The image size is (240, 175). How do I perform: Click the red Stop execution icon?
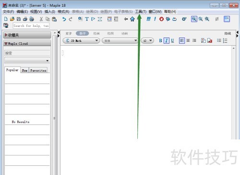click(x=161, y=19)
